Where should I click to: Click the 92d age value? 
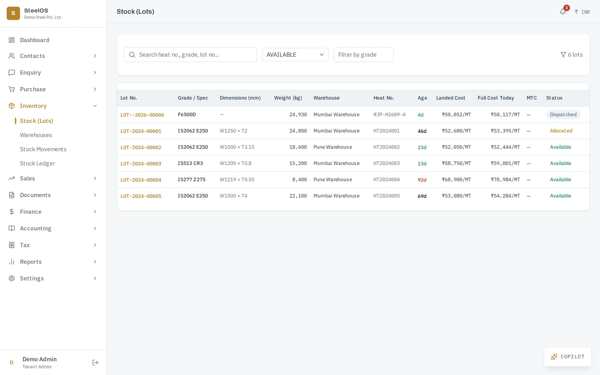[x=422, y=180]
